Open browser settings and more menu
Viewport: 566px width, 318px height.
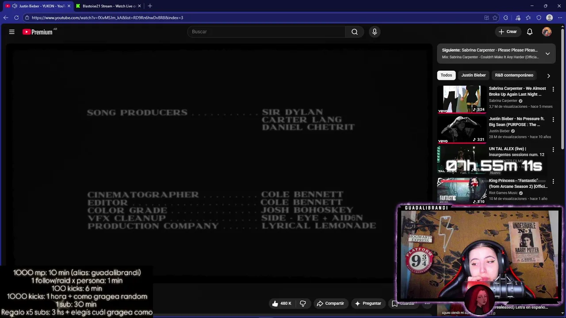point(560,18)
